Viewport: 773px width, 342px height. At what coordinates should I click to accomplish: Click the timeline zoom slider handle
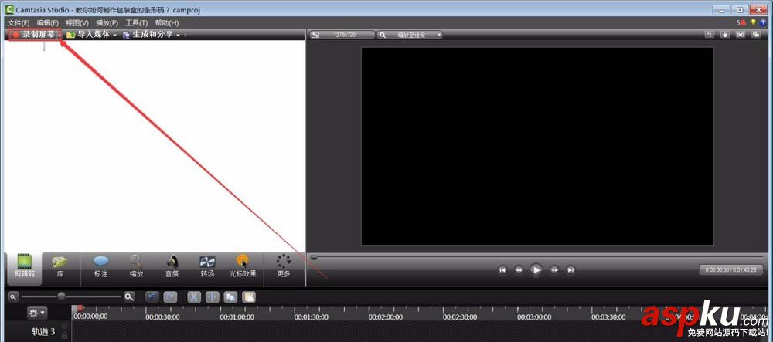[61, 296]
